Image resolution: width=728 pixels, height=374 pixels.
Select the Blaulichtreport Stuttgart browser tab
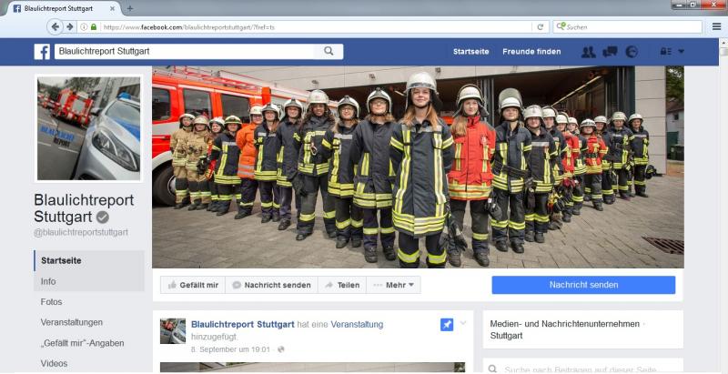tap(63, 9)
